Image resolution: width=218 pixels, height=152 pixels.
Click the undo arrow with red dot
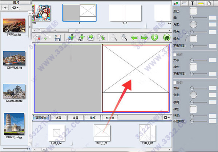[38, 37]
